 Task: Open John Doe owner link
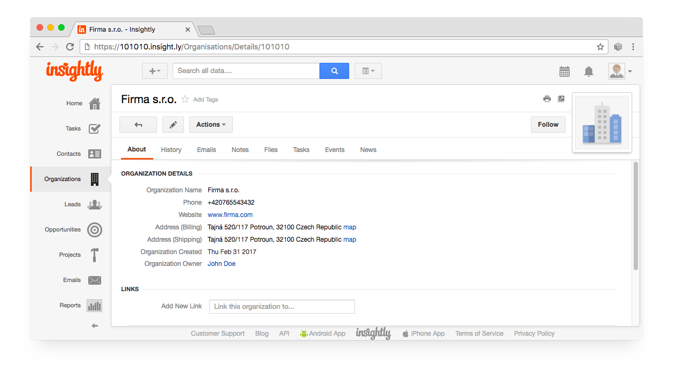(x=222, y=264)
